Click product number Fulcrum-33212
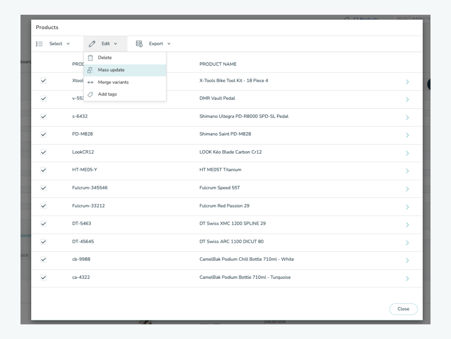 coord(88,206)
